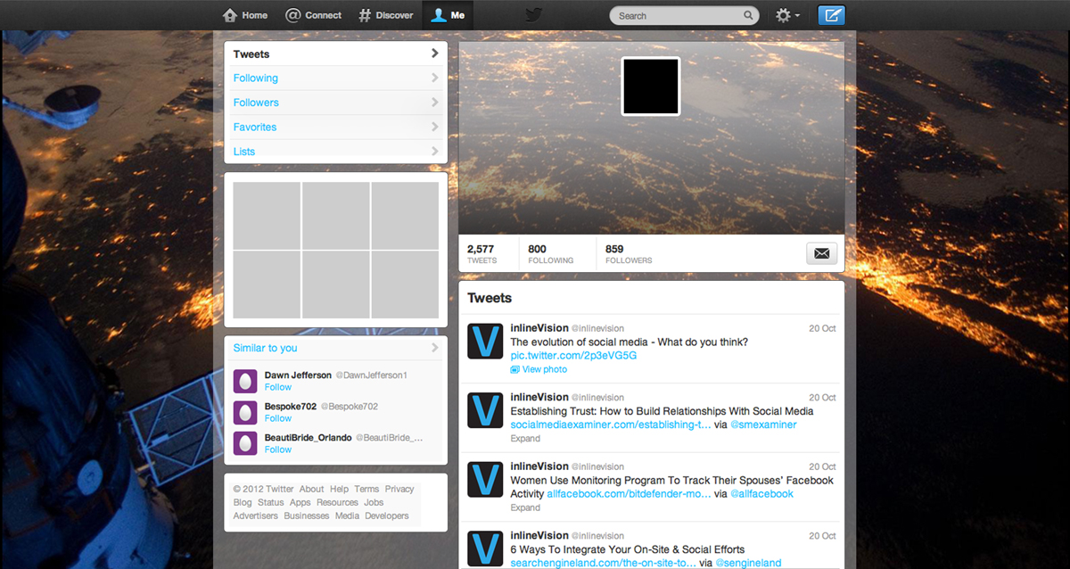Follow Dawn Jefferson
Screen dimensions: 1070x569
[278, 387]
